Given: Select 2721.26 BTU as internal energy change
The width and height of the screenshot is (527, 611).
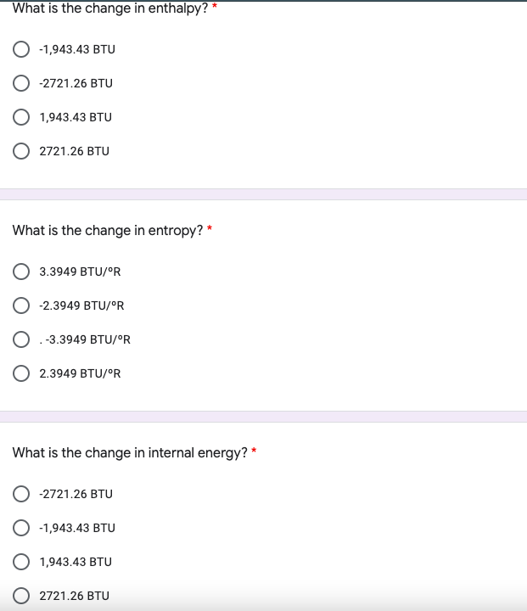Looking at the screenshot, I should (x=21, y=596).
